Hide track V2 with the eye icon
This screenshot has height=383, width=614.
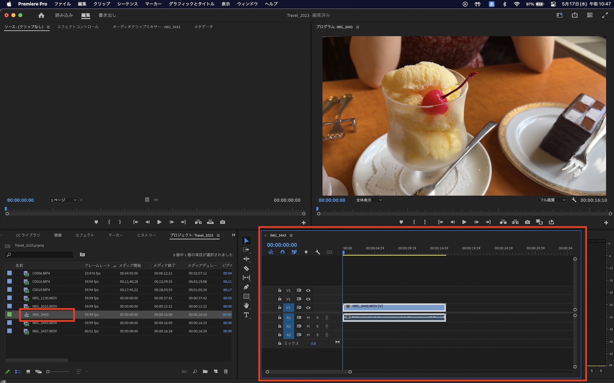pos(308,299)
